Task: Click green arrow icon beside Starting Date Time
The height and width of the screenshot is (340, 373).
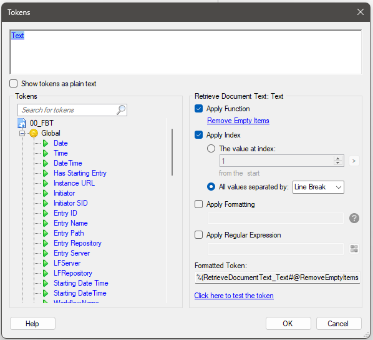Action: [x=46, y=284]
